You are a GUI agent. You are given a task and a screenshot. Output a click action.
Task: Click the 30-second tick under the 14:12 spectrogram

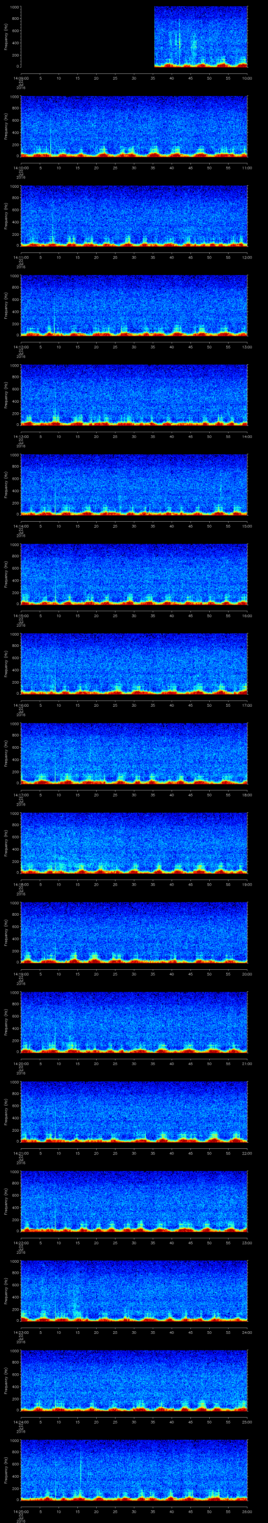[x=134, y=346]
